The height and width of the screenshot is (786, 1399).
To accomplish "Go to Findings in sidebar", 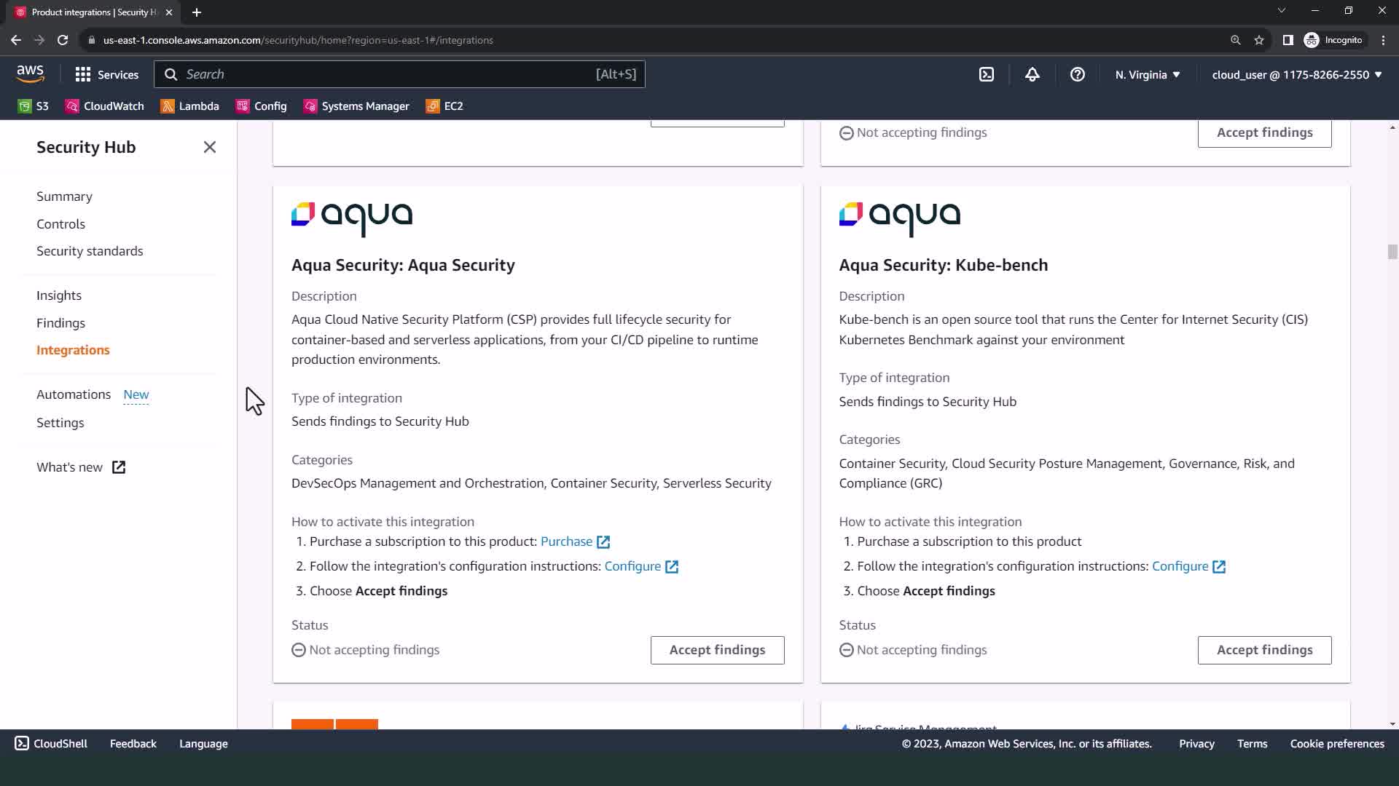I will coord(60,323).
